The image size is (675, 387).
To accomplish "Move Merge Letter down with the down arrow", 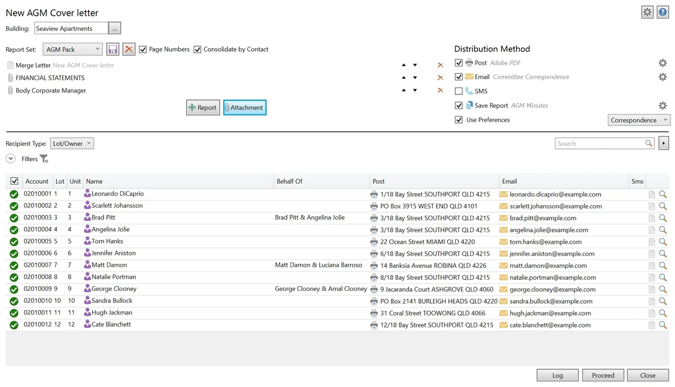I will click(x=415, y=65).
